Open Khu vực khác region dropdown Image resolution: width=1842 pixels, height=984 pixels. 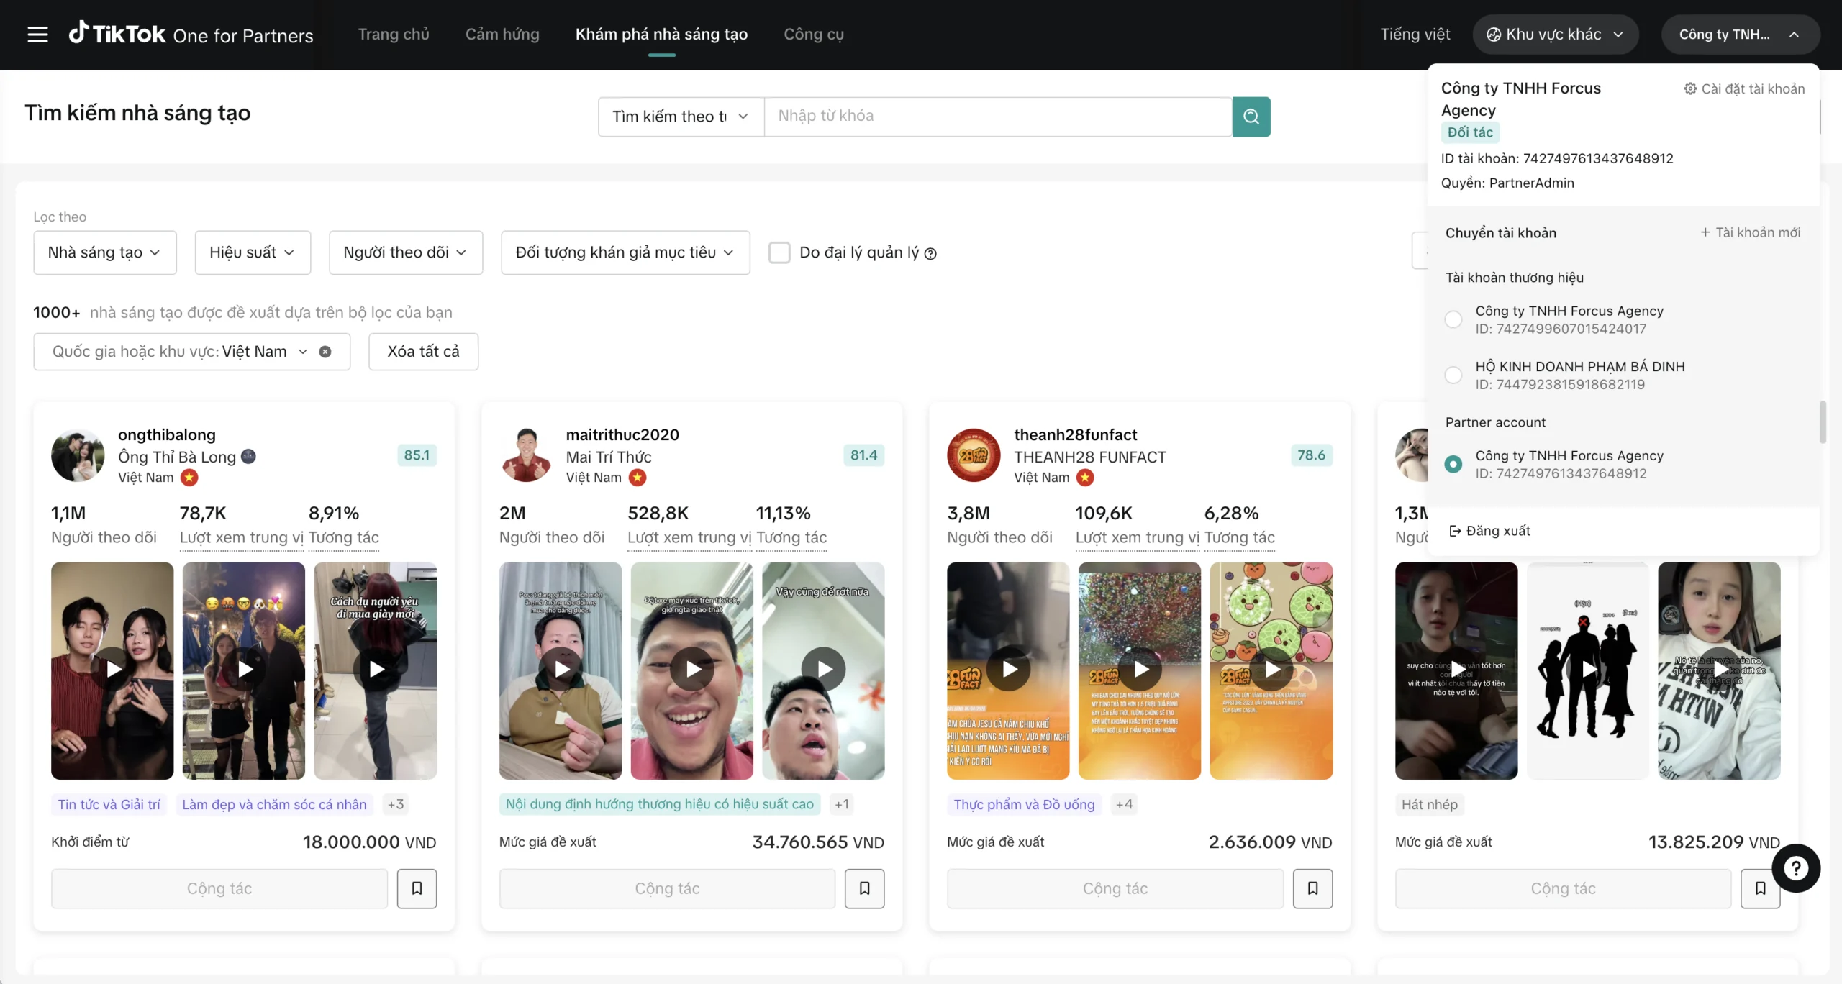[x=1555, y=35]
